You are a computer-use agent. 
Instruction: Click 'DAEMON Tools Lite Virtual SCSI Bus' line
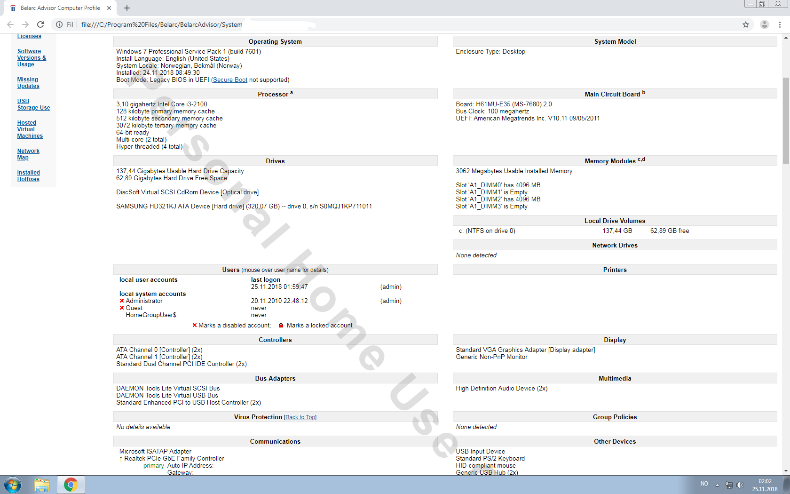[168, 389]
